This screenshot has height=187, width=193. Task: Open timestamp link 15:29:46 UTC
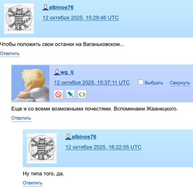pyautogui.click(x=81, y=18)
